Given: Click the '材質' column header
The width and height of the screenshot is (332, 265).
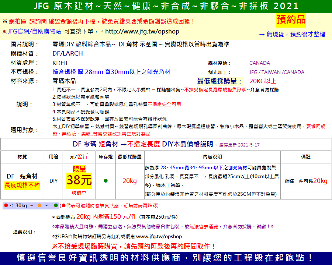Looking at the screenshot, I should [x=22, y=156].
